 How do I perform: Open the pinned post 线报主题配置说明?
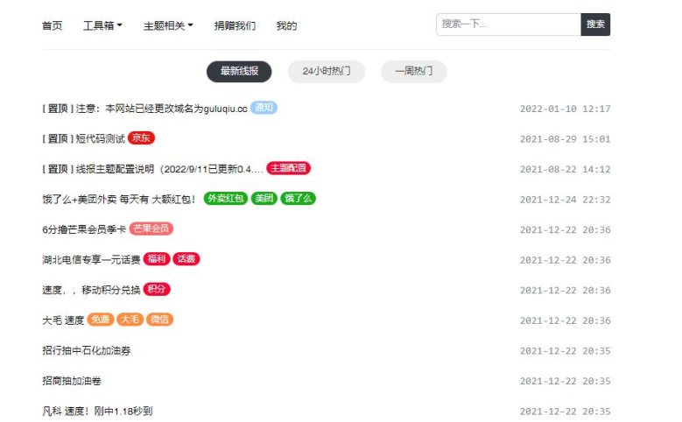click(x=152, y=169)
